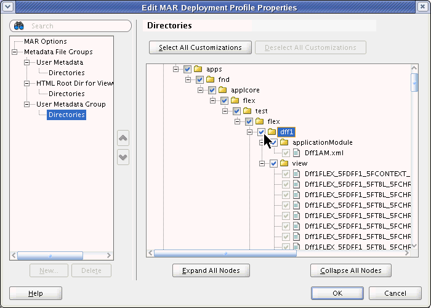Click the Dff1FLEX_5FDFF1_5FCONTEXT_ file icon
This screenshot has width=431, height=308.
(296, 174)
